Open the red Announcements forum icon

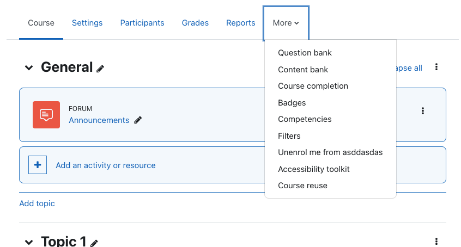click(x=46, y=115)
